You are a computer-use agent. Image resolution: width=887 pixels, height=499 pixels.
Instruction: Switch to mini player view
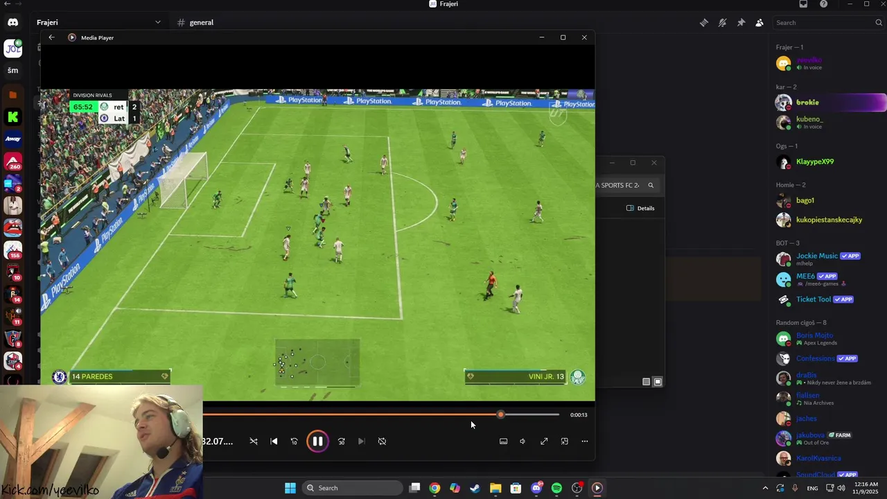coord(564,441)
